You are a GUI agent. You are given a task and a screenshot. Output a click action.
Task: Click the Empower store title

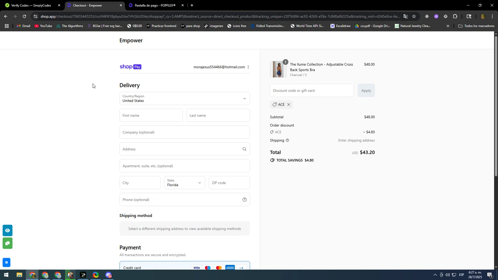pyautogui.click(x=131, y=40)
